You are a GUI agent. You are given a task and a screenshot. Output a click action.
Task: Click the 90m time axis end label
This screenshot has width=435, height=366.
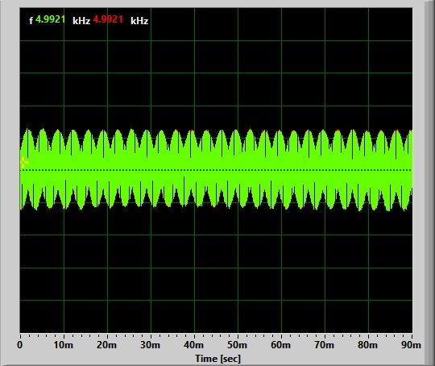click(x=411, y=345)
